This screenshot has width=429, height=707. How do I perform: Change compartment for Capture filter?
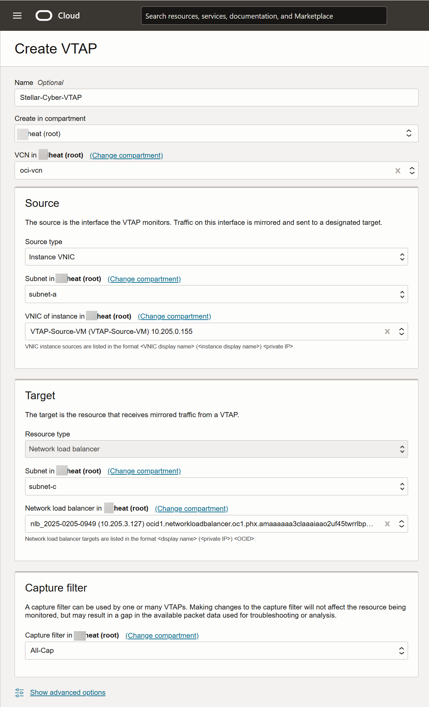pos(162,636)
